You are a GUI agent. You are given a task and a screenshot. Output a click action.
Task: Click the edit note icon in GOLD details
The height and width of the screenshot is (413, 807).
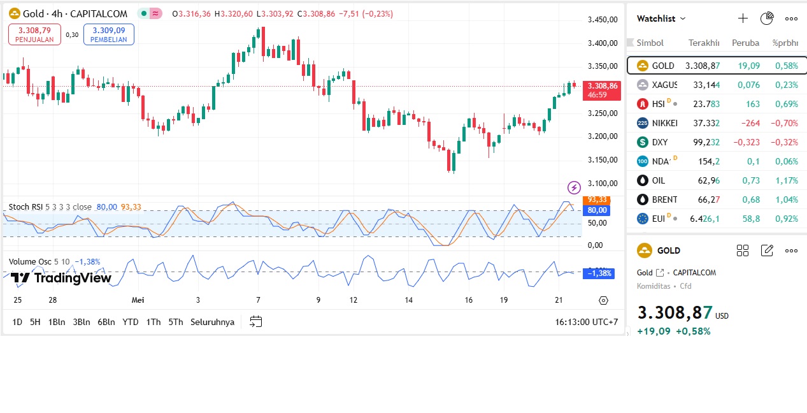point(767,250)
